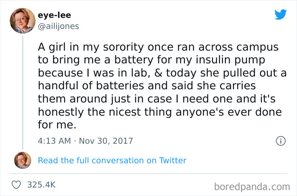Click the word "Twitter" in the conversation link

[x=172, y=160]
